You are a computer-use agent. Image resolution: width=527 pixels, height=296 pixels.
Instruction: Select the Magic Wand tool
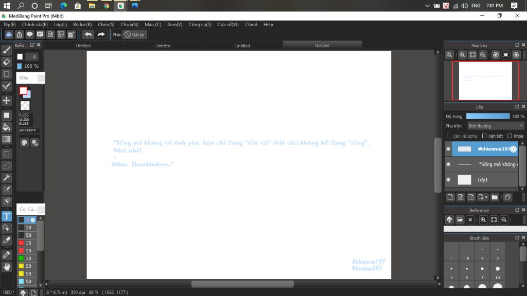click(x=6, y=177)
